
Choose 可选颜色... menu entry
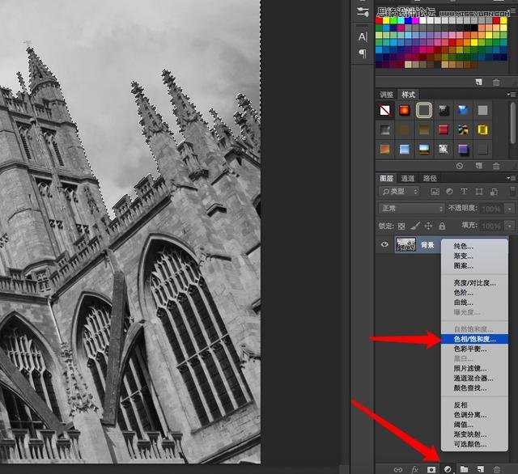[474, 444]
